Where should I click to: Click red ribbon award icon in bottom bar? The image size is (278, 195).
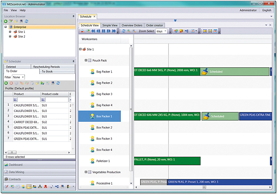click(x=46, y=186)
